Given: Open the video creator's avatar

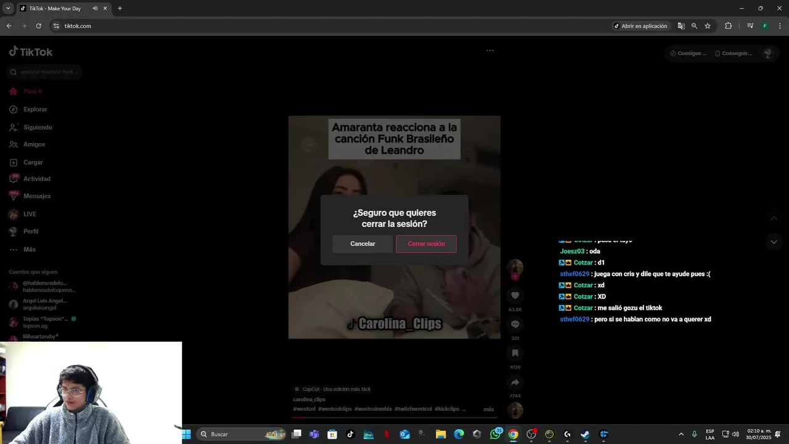Looking at the screenshot, I should pyautogui.click(x=515, y=267).
